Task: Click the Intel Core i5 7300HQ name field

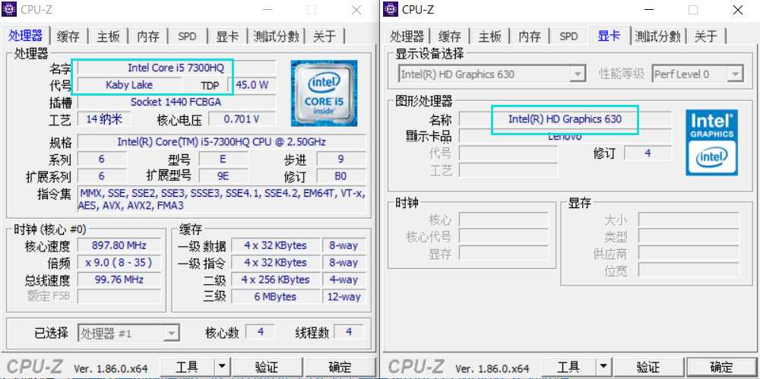Action: 176,68
